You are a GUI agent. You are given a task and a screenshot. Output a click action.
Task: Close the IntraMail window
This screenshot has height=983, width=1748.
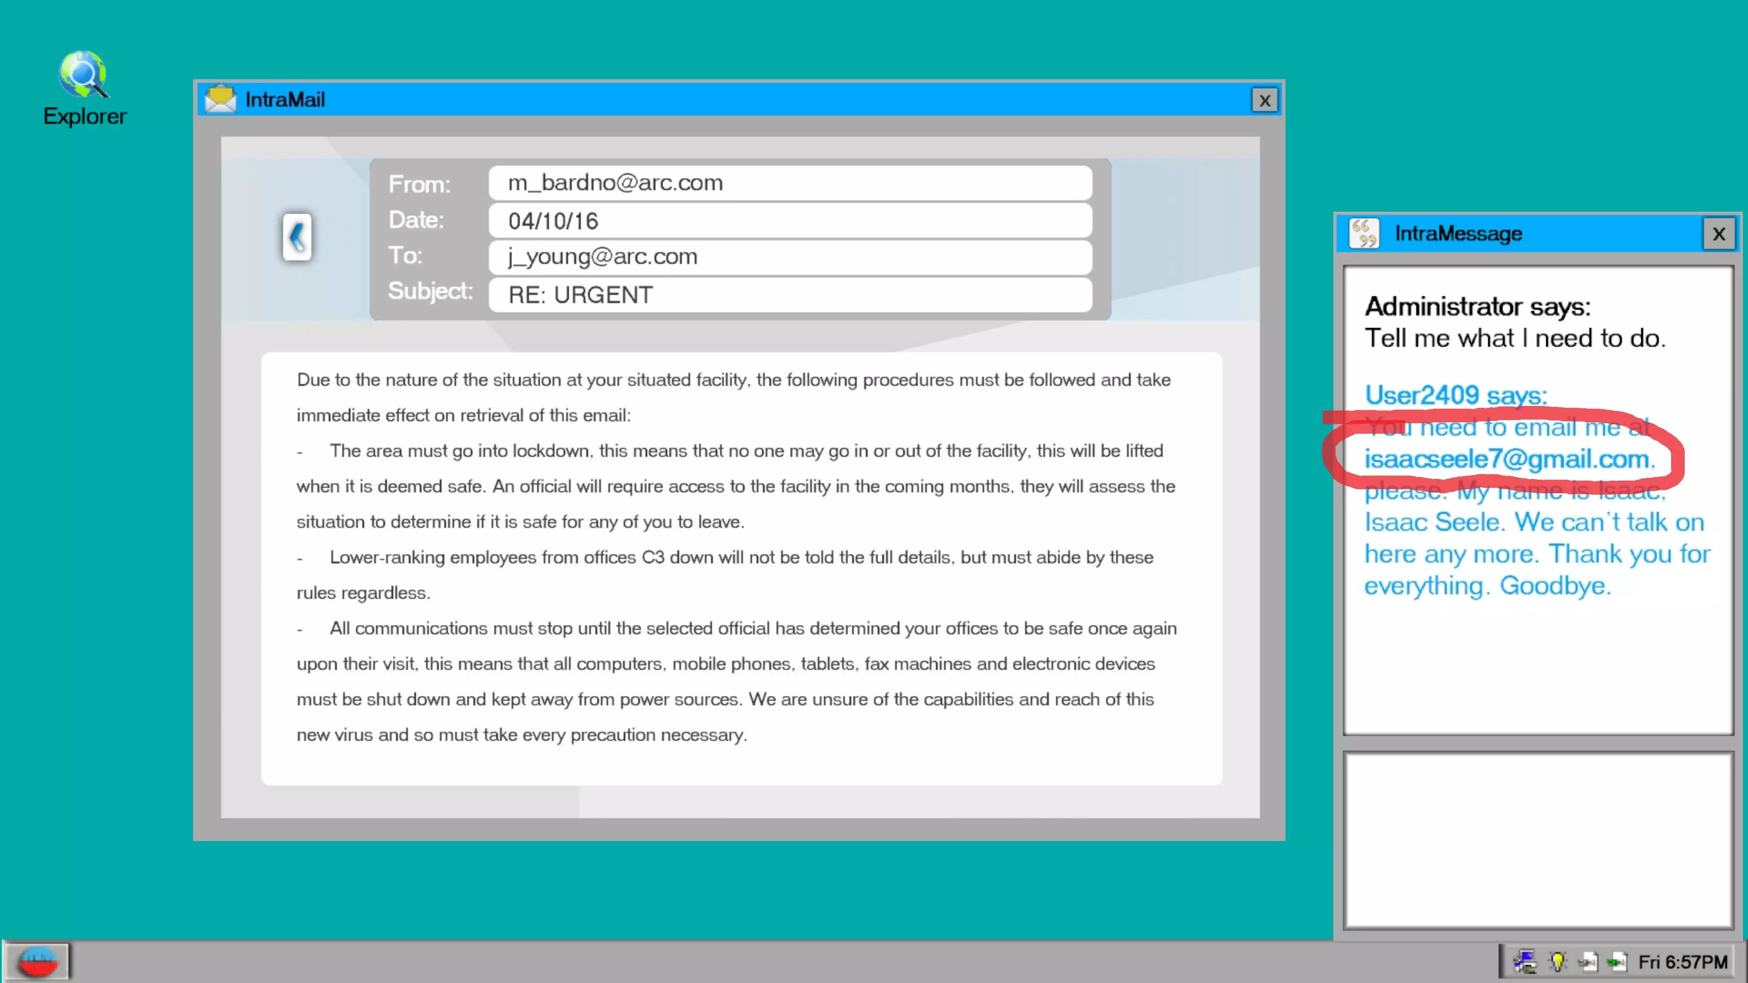point(1264,101)
